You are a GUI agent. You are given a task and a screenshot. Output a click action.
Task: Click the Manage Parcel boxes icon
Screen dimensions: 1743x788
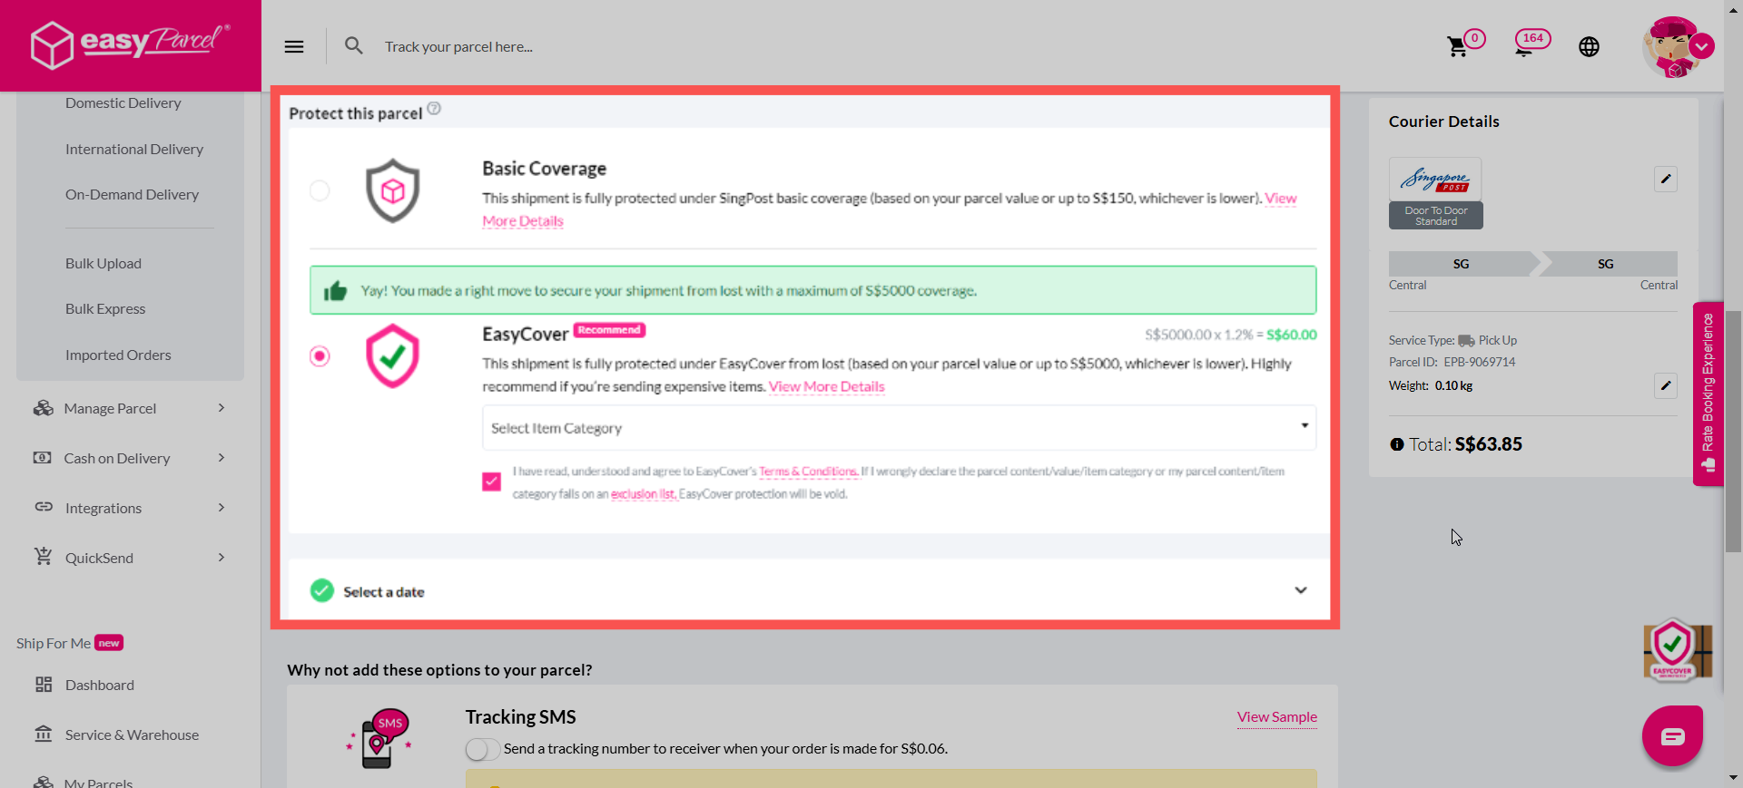pyautogui.click(x=43, y=408)
